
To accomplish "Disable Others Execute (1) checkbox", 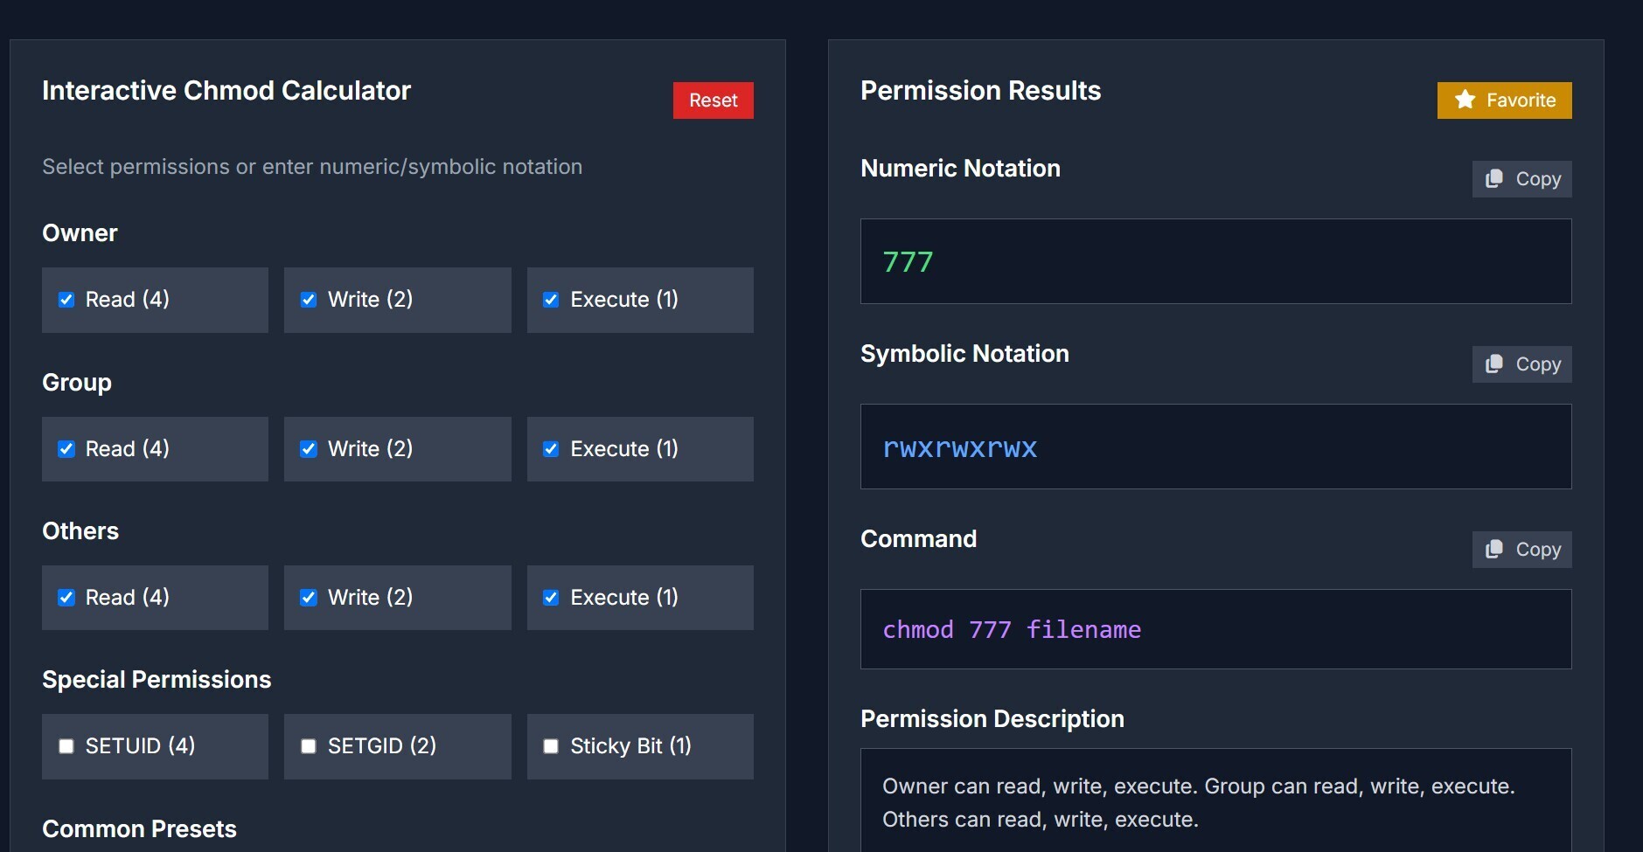I will (551, 598).
